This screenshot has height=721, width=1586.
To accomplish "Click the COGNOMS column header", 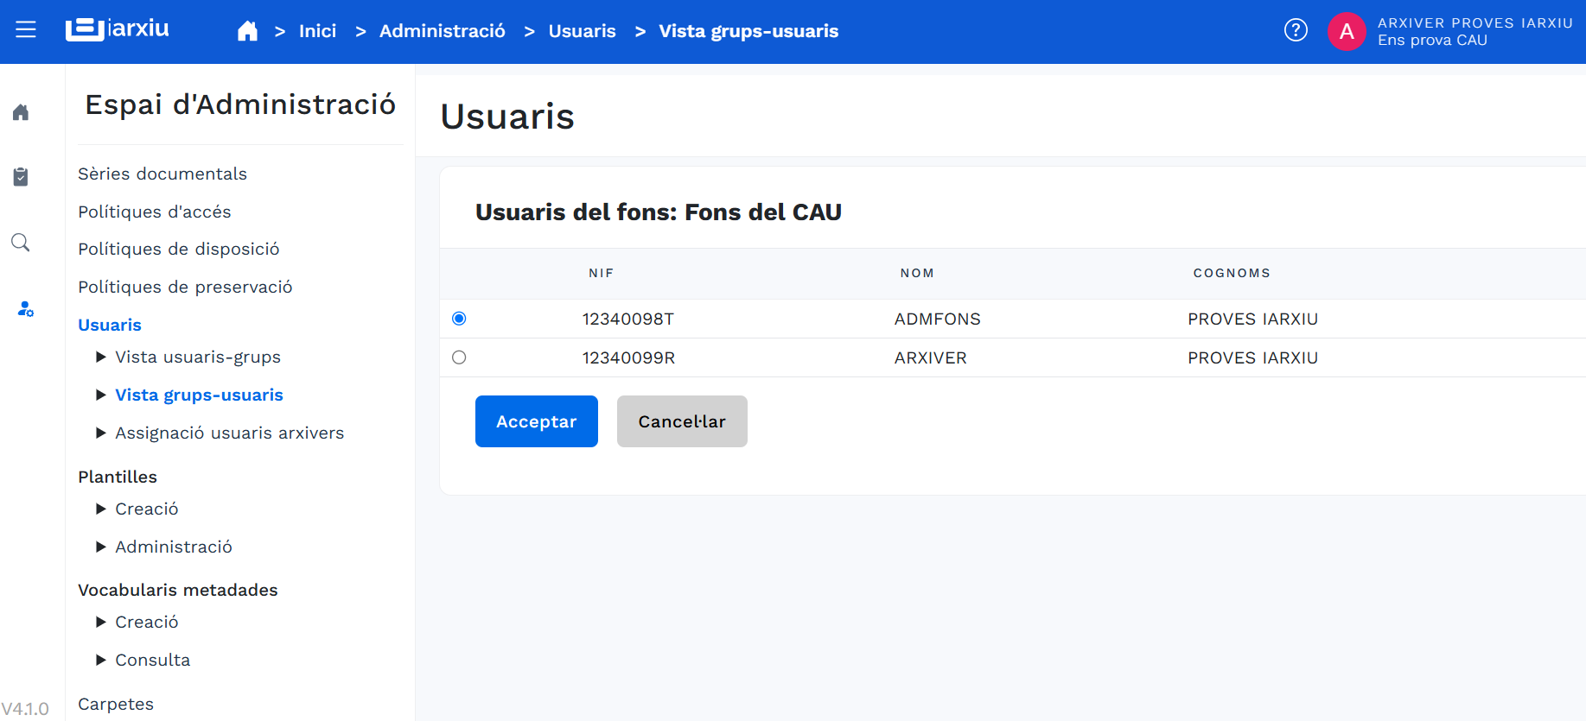I will tap(1232, 273).
